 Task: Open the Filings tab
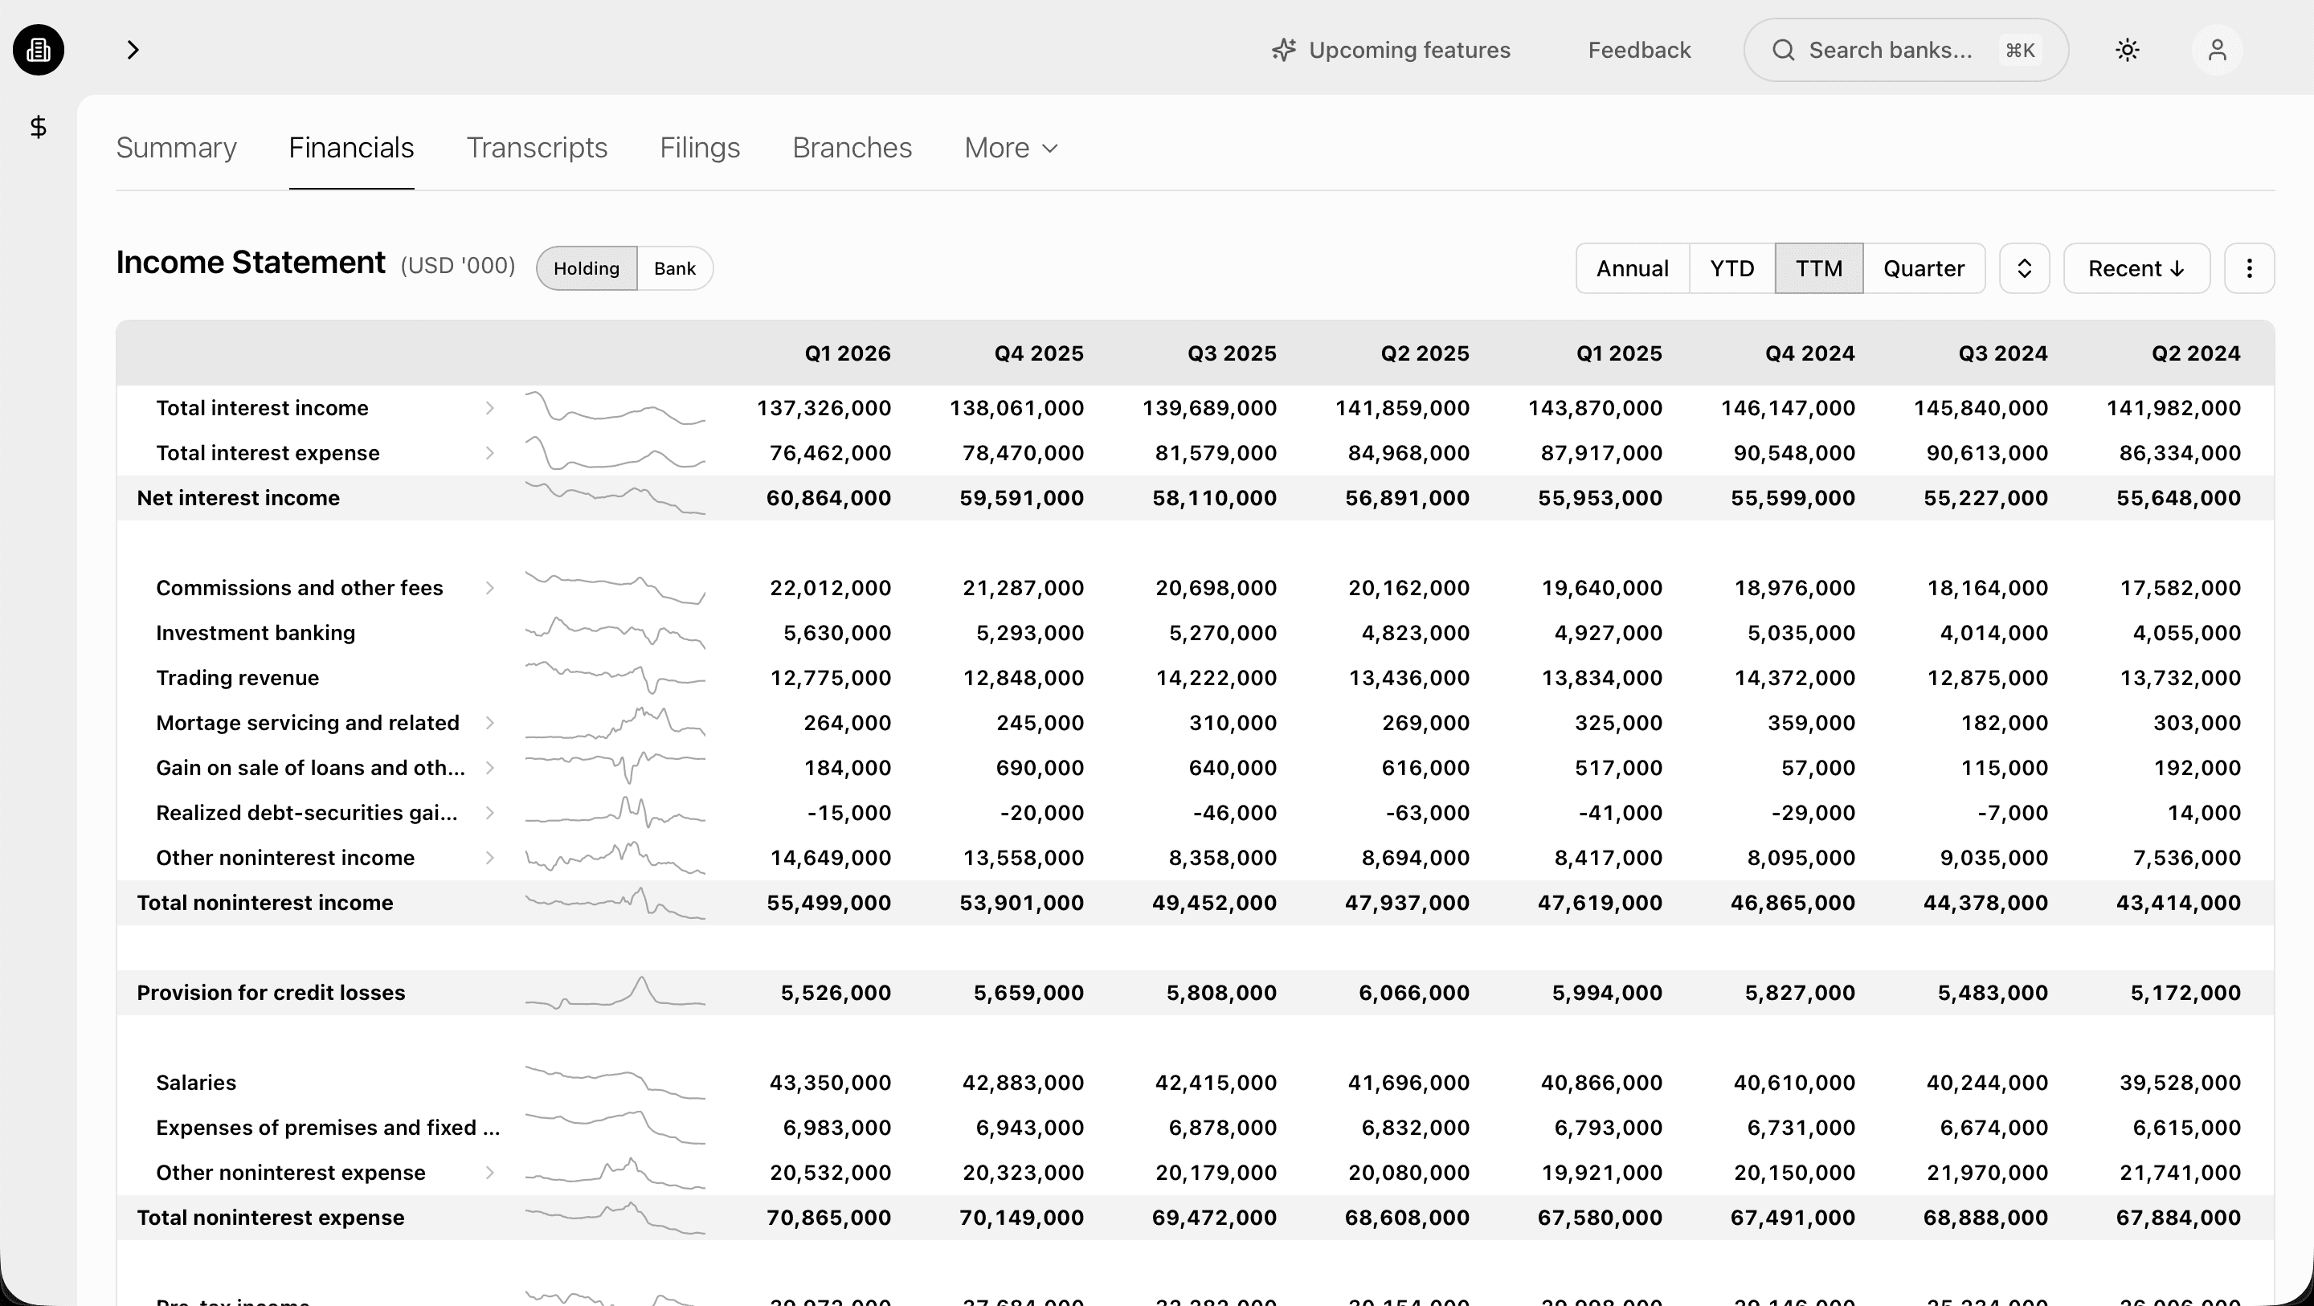(x=700, y=147)
